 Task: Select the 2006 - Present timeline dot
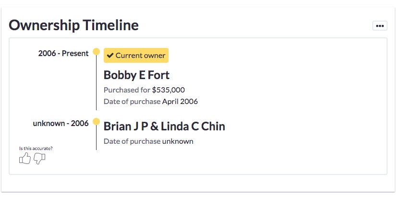96,52
